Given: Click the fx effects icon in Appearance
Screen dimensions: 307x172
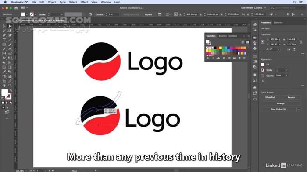Looking at the screenshot, I should pos(263,81).
